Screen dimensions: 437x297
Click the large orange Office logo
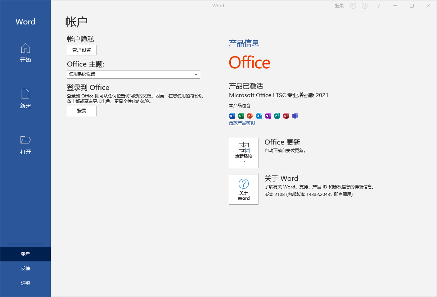[x=249, y=63]
